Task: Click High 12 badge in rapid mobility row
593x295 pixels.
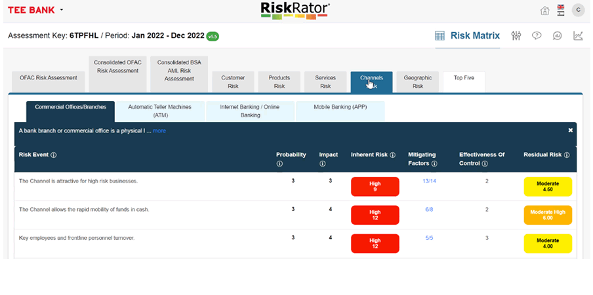Action: pyautogui.click(x=375, y=215)
